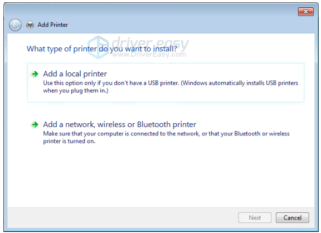The height and width of the screenshot is (233, 321).
Task: Click the www.DriverEasy.com watermark text
Action: 149,55
